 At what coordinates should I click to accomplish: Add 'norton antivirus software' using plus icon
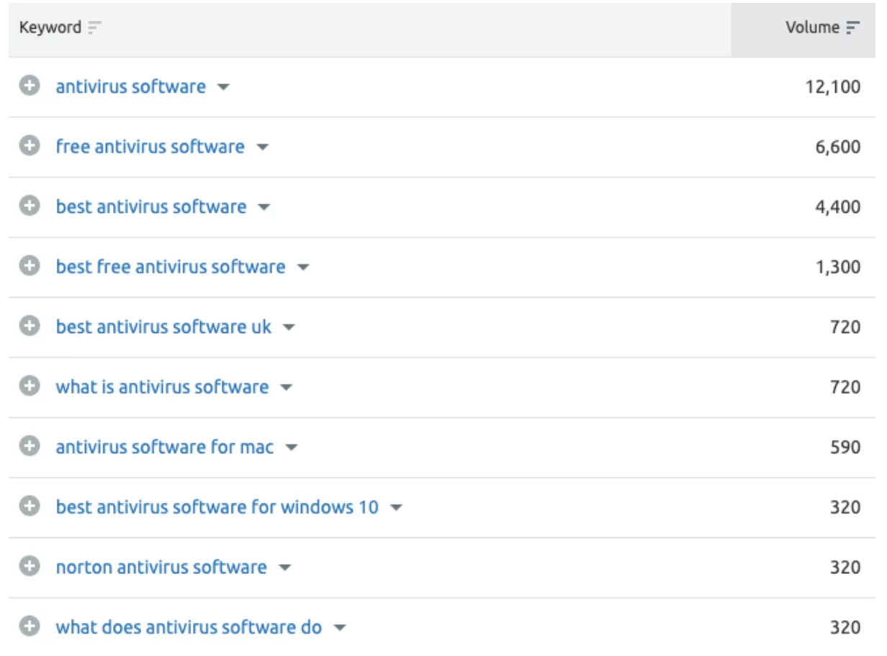pos(30,567)
